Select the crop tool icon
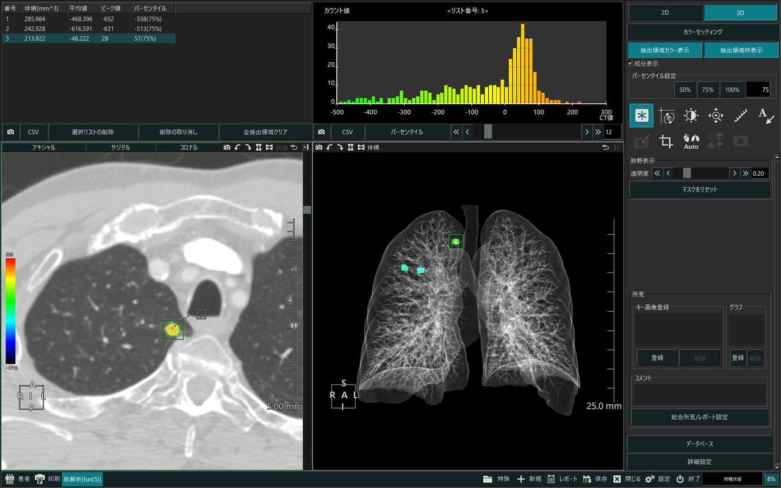The height and width of the screenshot is (488, 781). [x=666, y=142]
